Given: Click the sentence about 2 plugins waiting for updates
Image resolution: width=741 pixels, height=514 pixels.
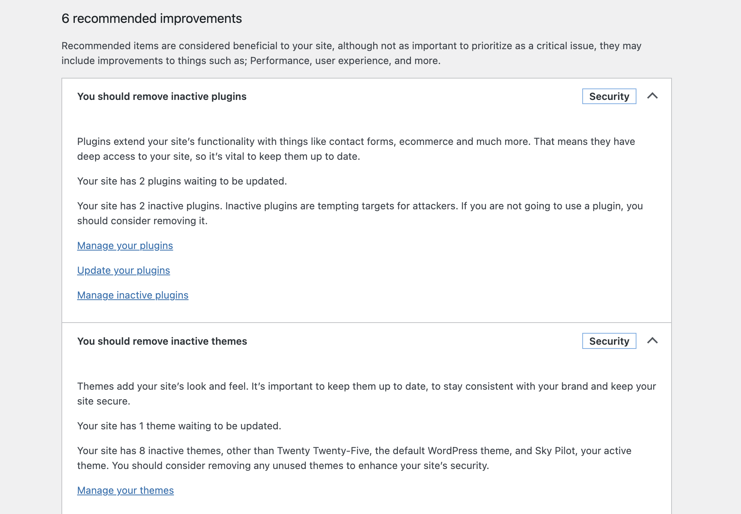Looking at the screenshot, I should tap(182, 181).
